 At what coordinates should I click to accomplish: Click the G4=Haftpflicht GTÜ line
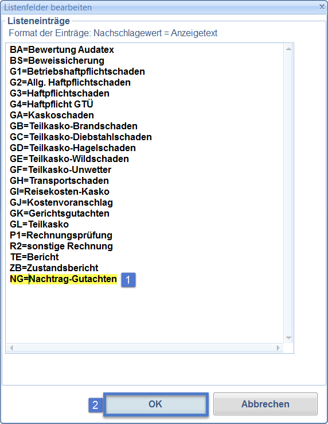(51, 104)
